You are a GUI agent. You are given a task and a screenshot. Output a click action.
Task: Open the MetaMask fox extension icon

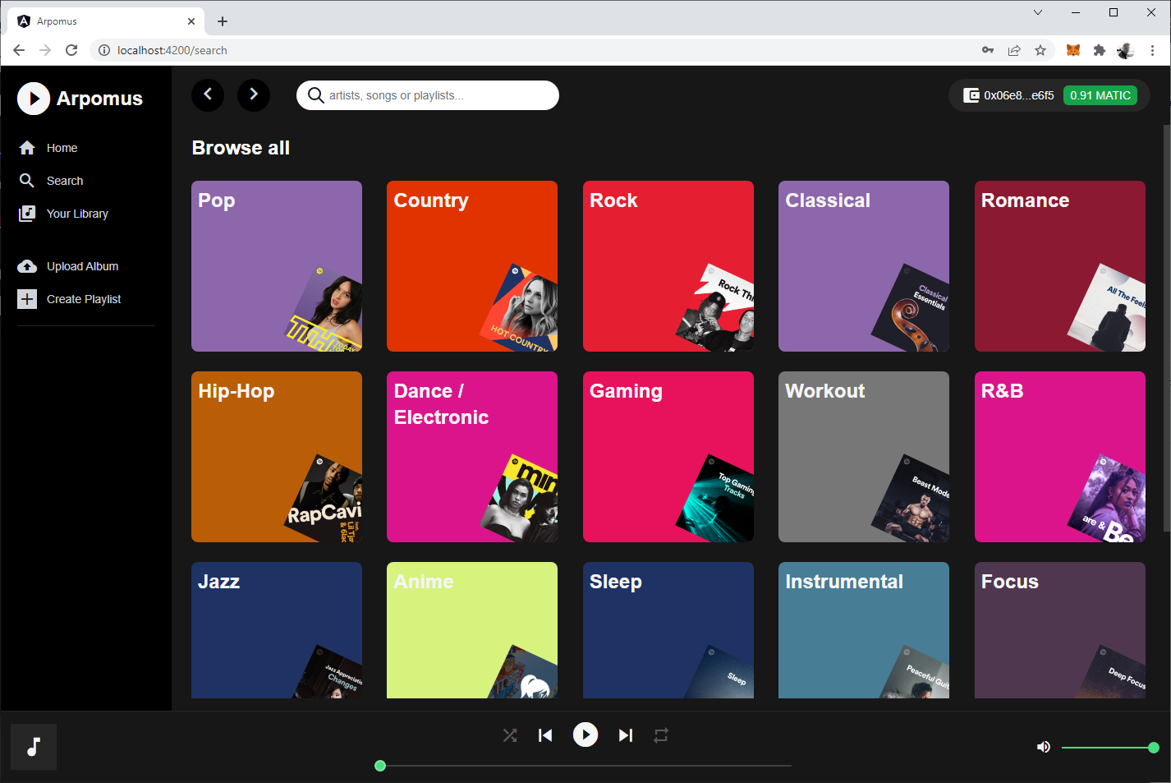pos(1073,50)
